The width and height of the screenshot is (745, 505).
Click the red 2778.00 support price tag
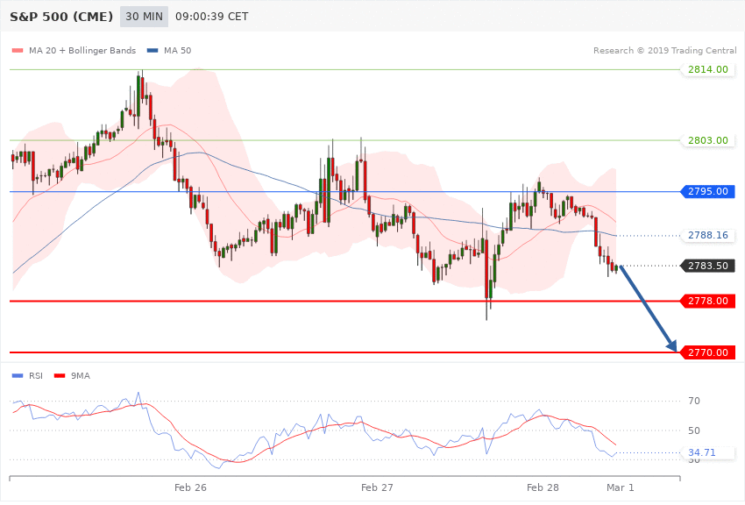pos(708,301)
